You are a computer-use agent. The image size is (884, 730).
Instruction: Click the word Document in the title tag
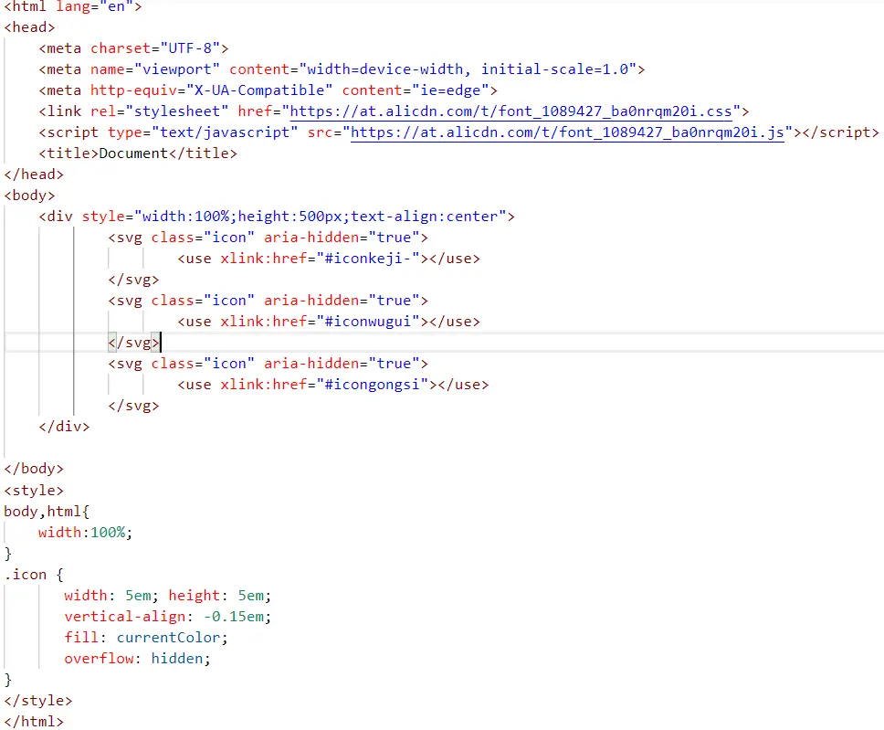[133, 153]
